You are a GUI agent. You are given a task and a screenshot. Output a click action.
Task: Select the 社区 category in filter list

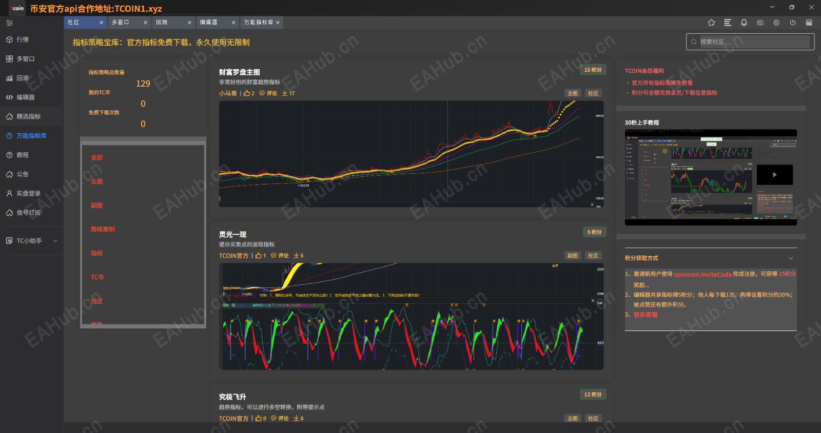pos(97,301)
